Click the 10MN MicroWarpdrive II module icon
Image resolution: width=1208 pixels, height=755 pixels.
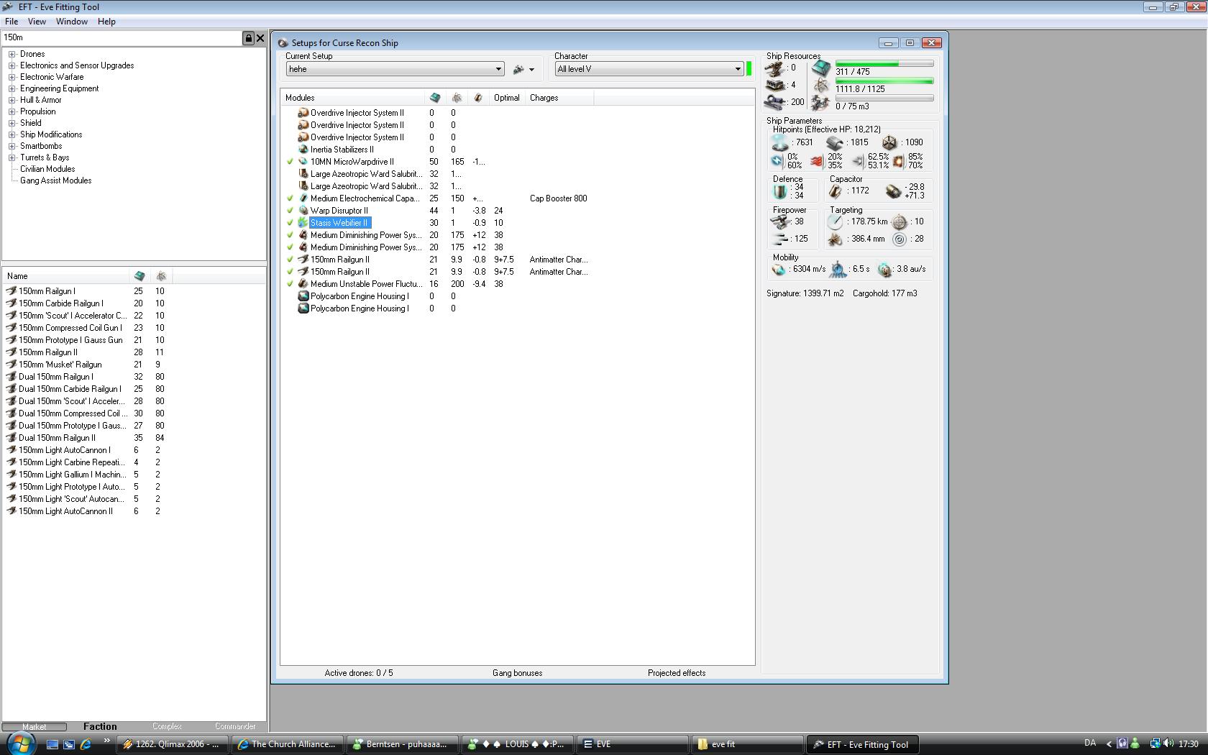(x=303, y=162)
